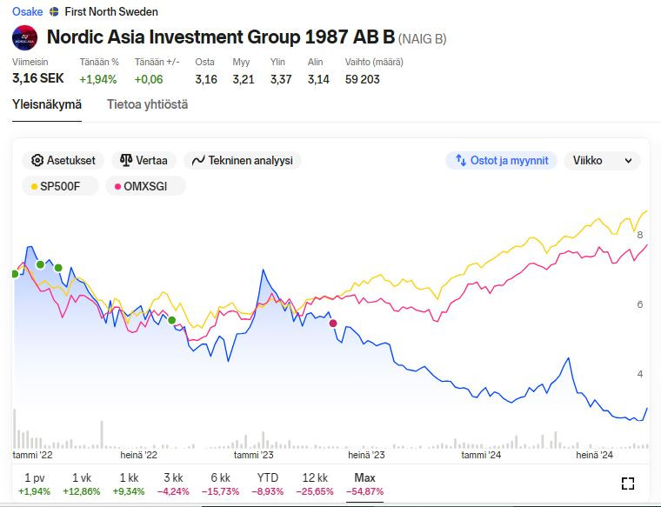This screenshot has height=507, width=661.
Task: Select the 12 kk time range
Action: 315,484
